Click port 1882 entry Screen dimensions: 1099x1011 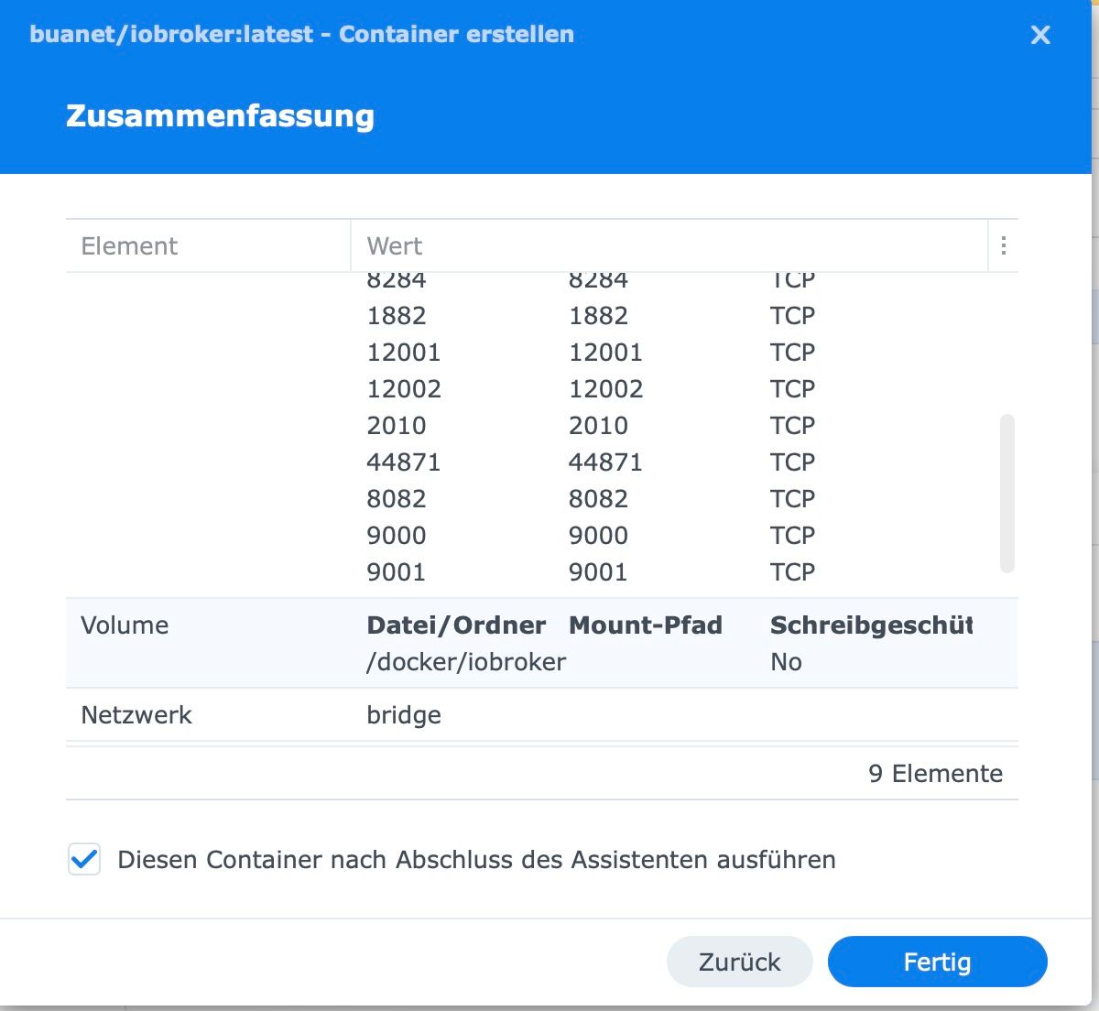(x=397, y=316)
